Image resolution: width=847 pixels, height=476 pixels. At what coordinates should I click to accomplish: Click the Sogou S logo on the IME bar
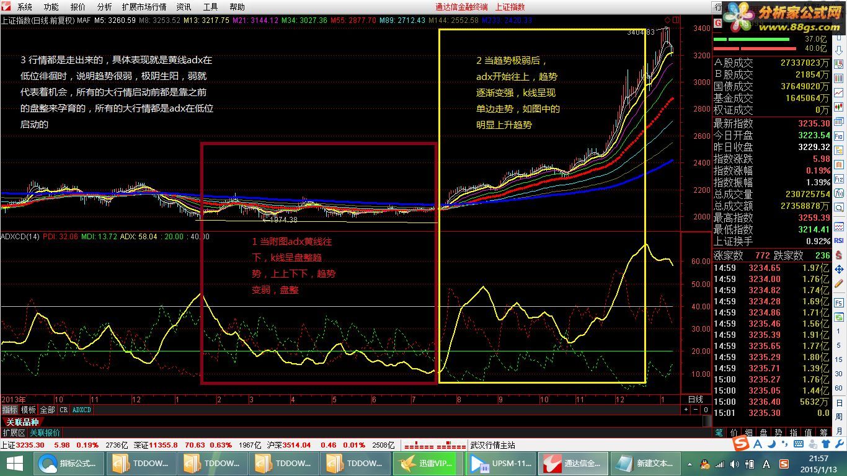coord(741,444)
